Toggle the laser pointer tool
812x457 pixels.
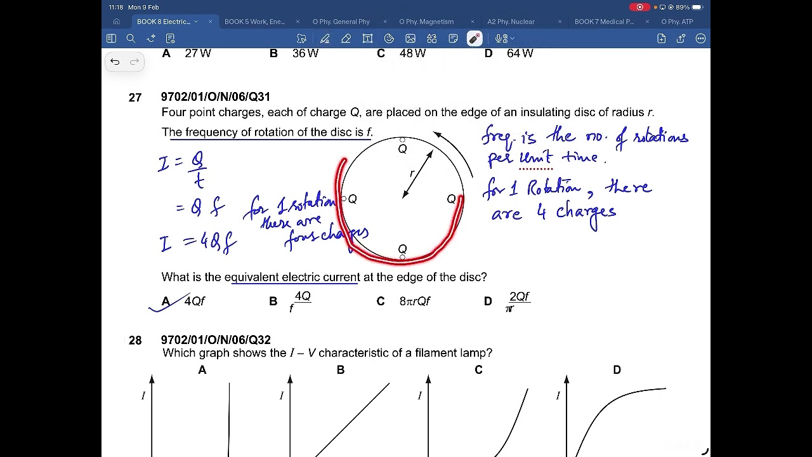pos(475,39)
